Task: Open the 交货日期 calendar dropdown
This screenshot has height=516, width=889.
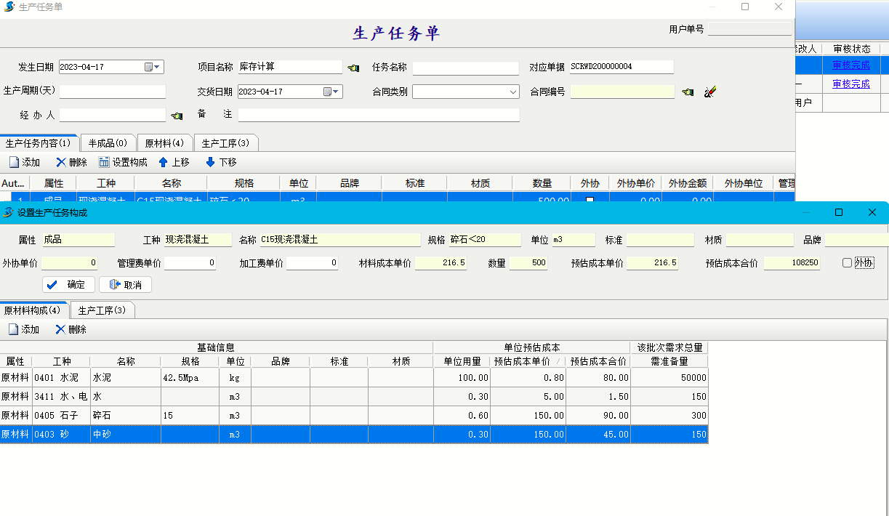Action: click(x=332, y=92)
